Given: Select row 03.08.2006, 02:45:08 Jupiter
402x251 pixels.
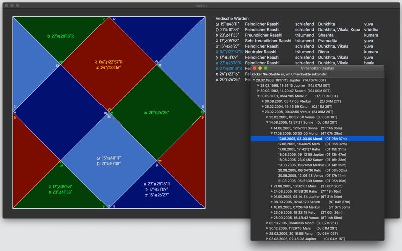Looking at the screenshot, I should click(x=318, y=239).
